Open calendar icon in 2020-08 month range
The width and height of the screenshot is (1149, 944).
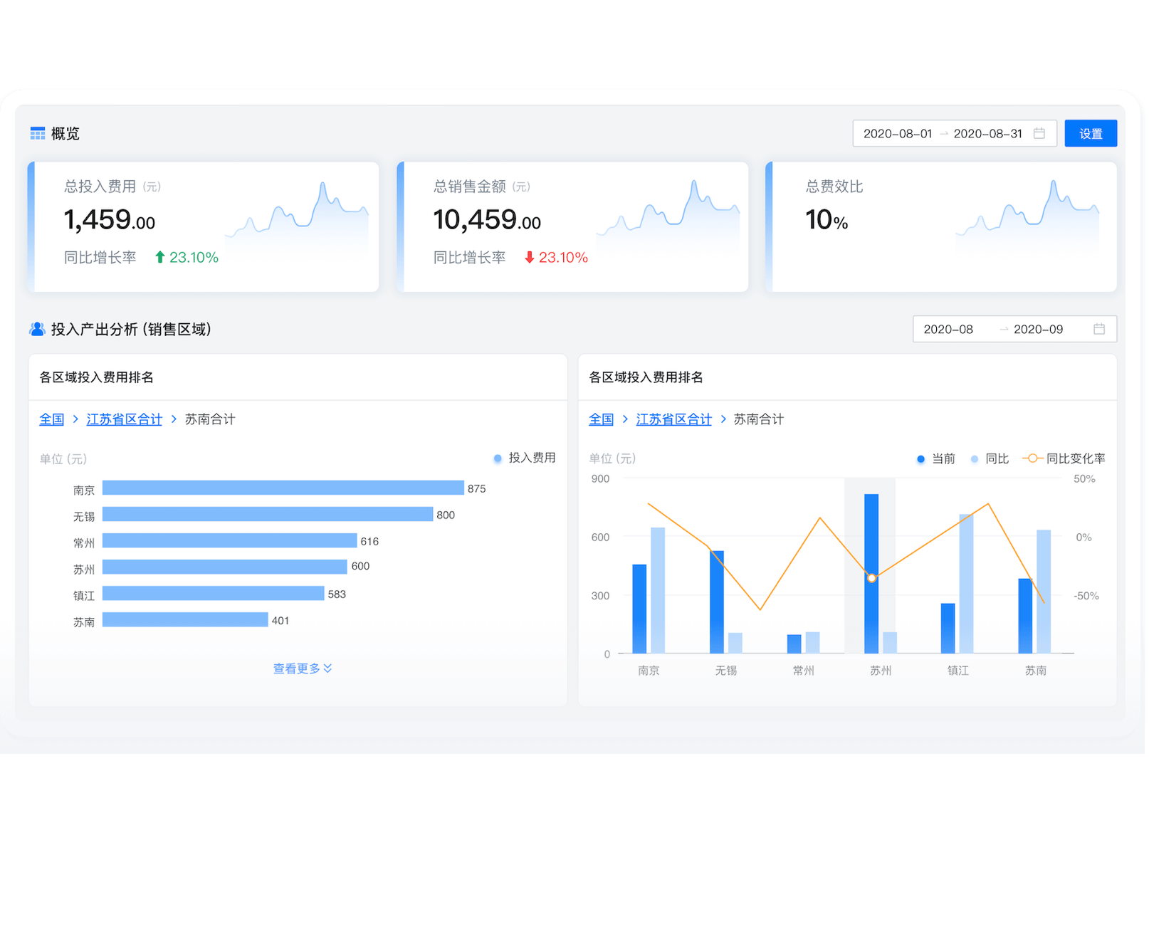point(1099,329)
